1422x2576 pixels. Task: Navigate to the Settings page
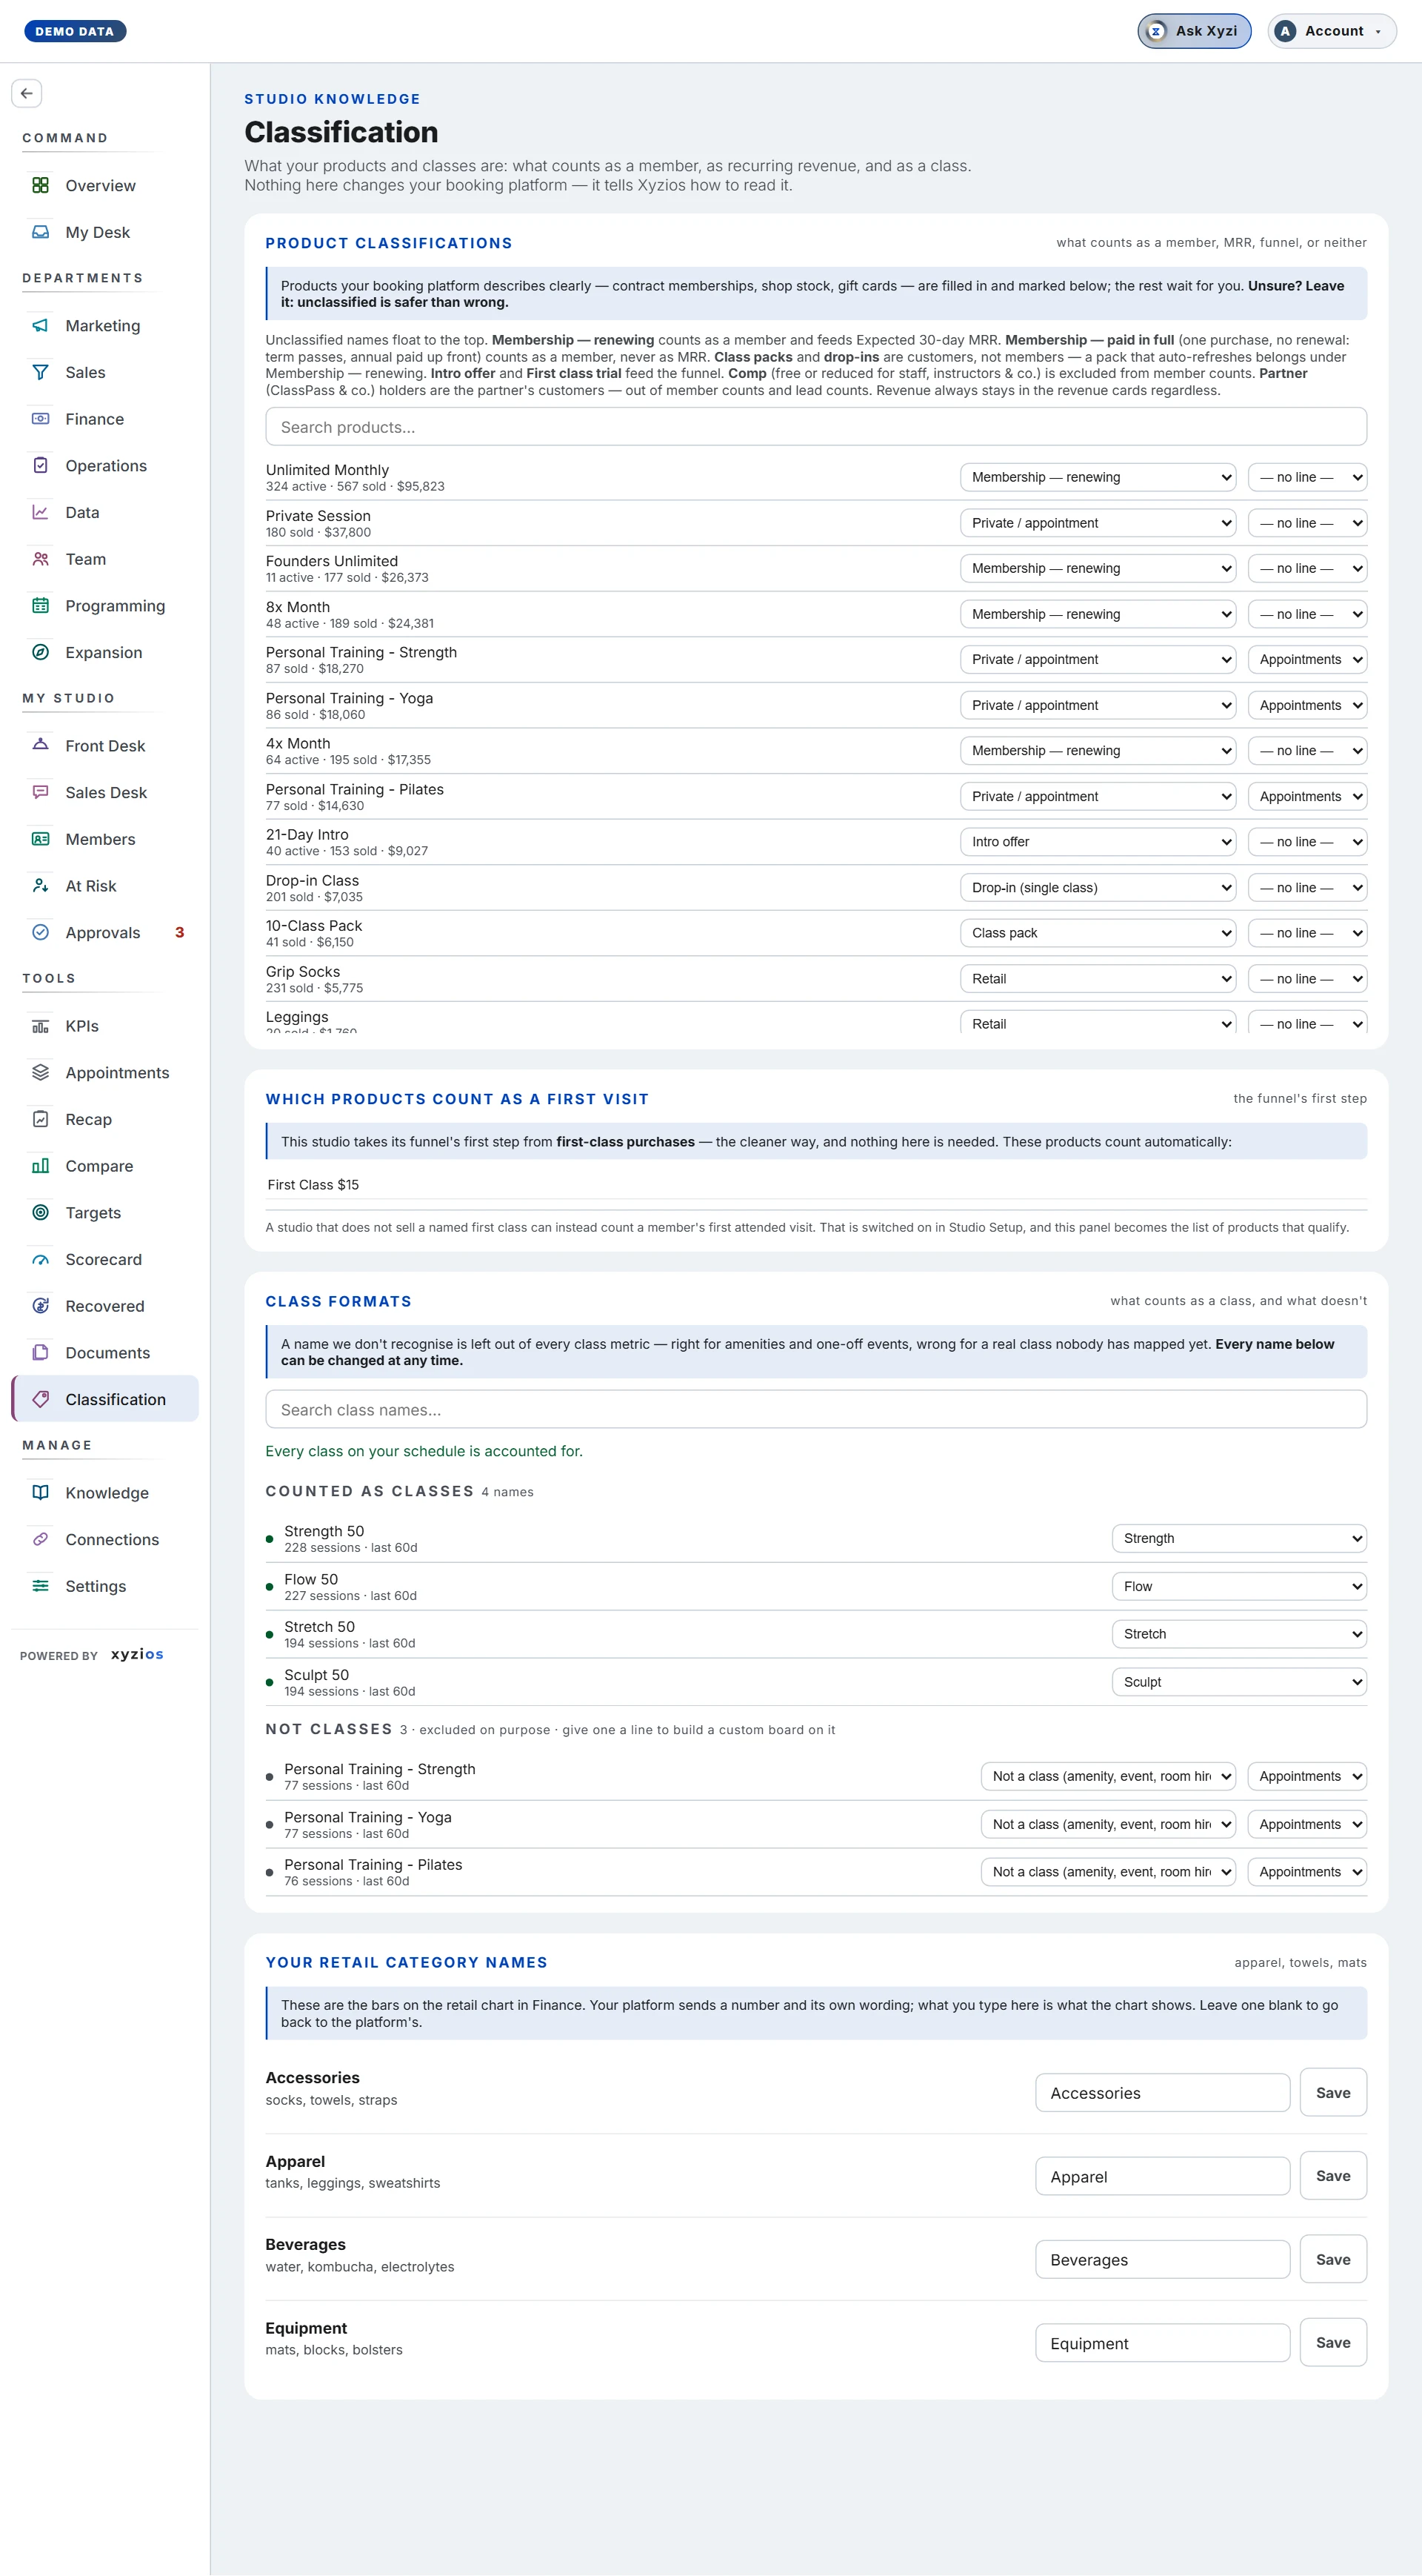click(x=105, y=1585)
